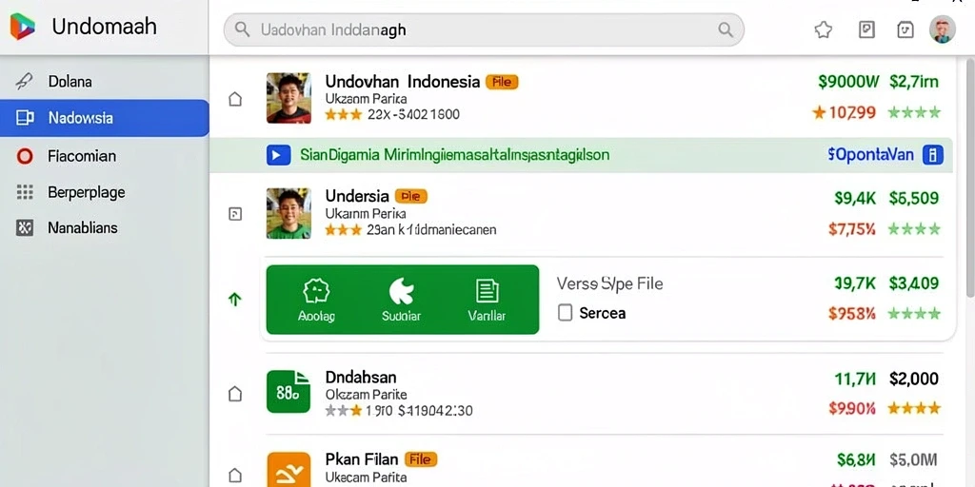The image size is (975, 487).
Task: Toggle the home marker beside Undovhan Indonesia
Action: (x=235, y=99)
